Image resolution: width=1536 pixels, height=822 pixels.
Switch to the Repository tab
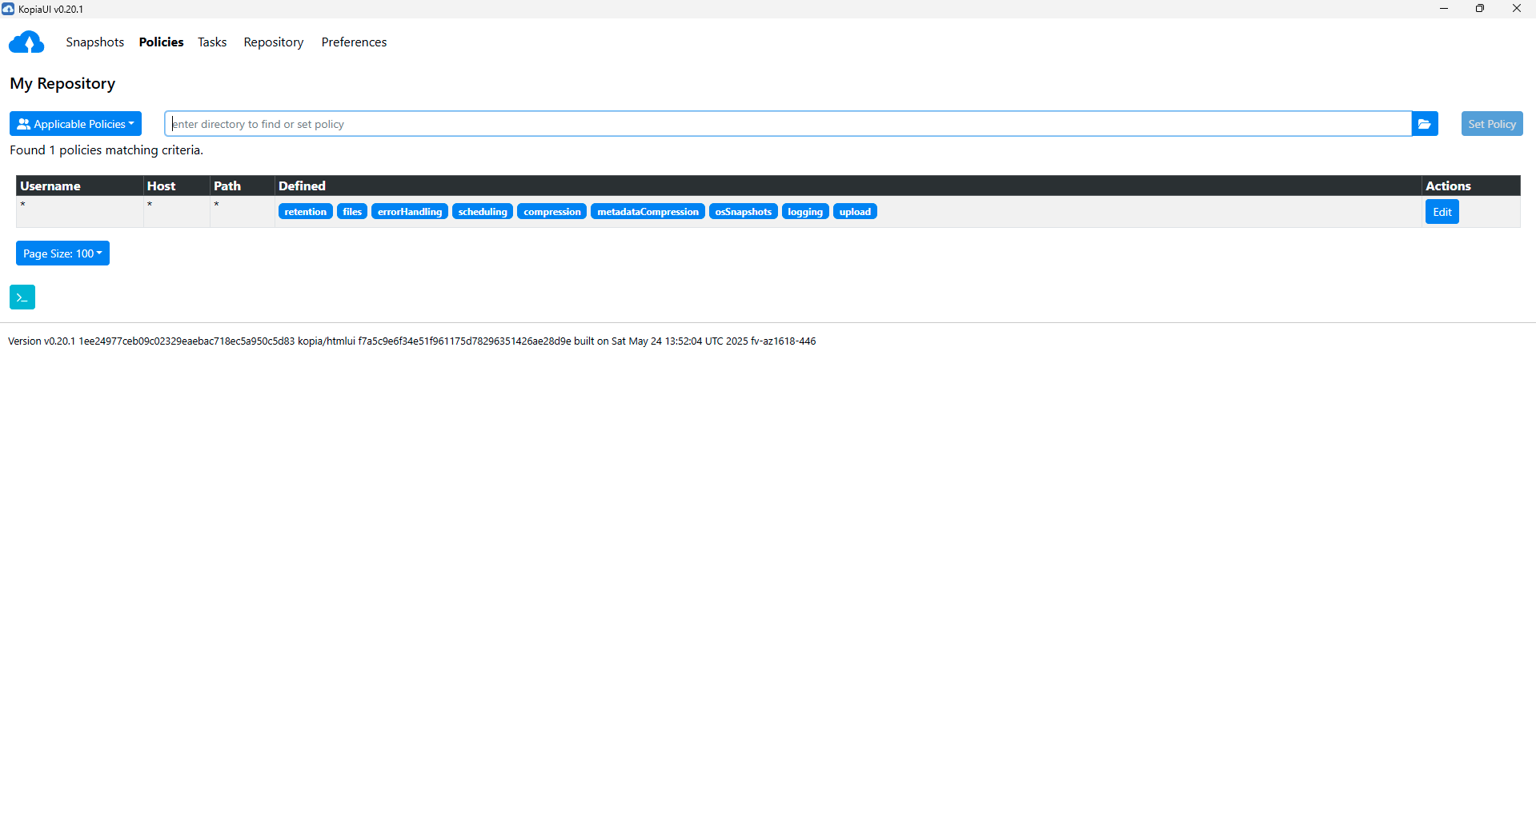pyautogui.click(x=274, y=42)
